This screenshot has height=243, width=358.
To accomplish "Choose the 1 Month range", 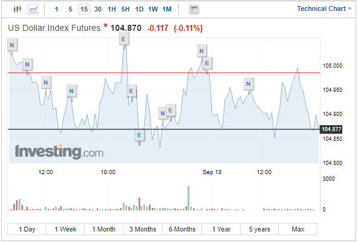I will click(x=104, y=229).
